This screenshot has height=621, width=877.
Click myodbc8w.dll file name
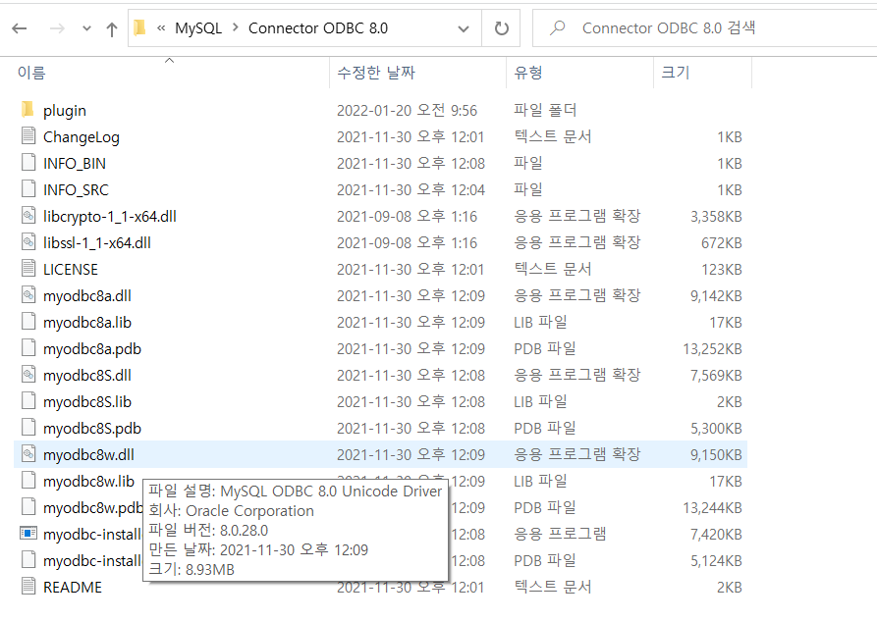tap(89, 455)
